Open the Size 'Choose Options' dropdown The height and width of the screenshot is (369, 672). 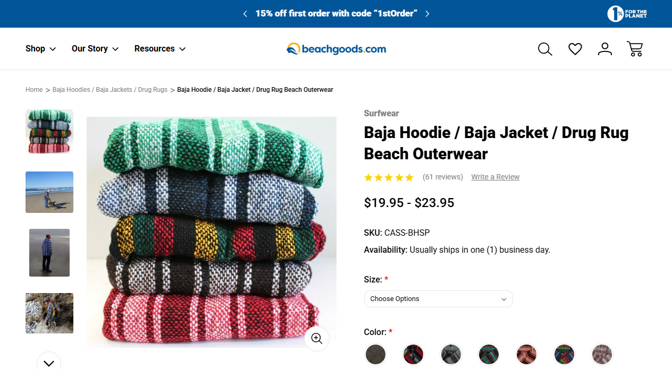(x=438, y=299)
